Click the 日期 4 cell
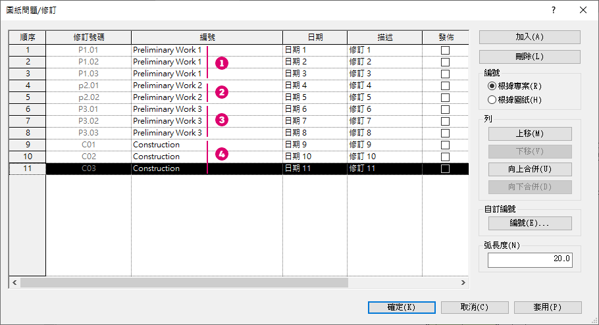 click(x=315, y=86)
